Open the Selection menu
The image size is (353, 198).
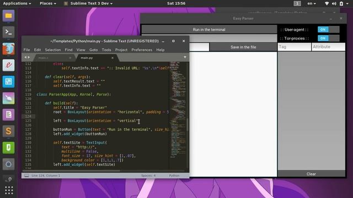53,50
